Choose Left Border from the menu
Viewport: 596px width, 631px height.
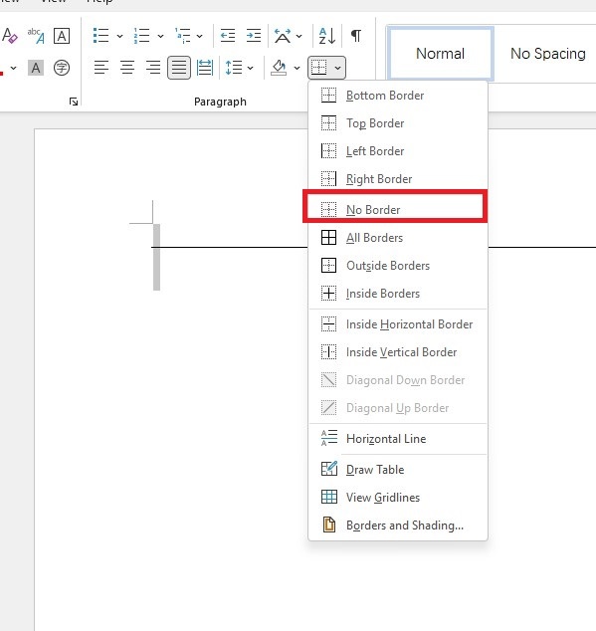point(398,151)
